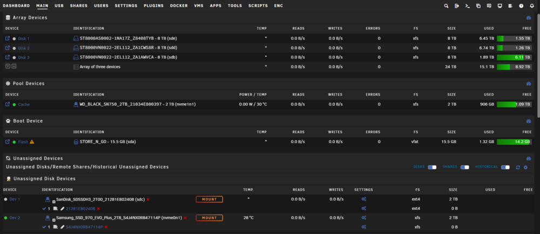This screenshot has height=234, width=540.
Task: Refresh the unassigned devices list
Action: pyautogui.click(x=518, y=167)
